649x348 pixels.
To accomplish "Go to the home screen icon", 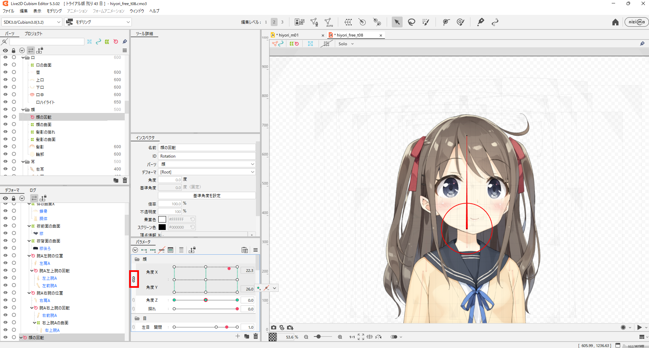I will 615,22.
